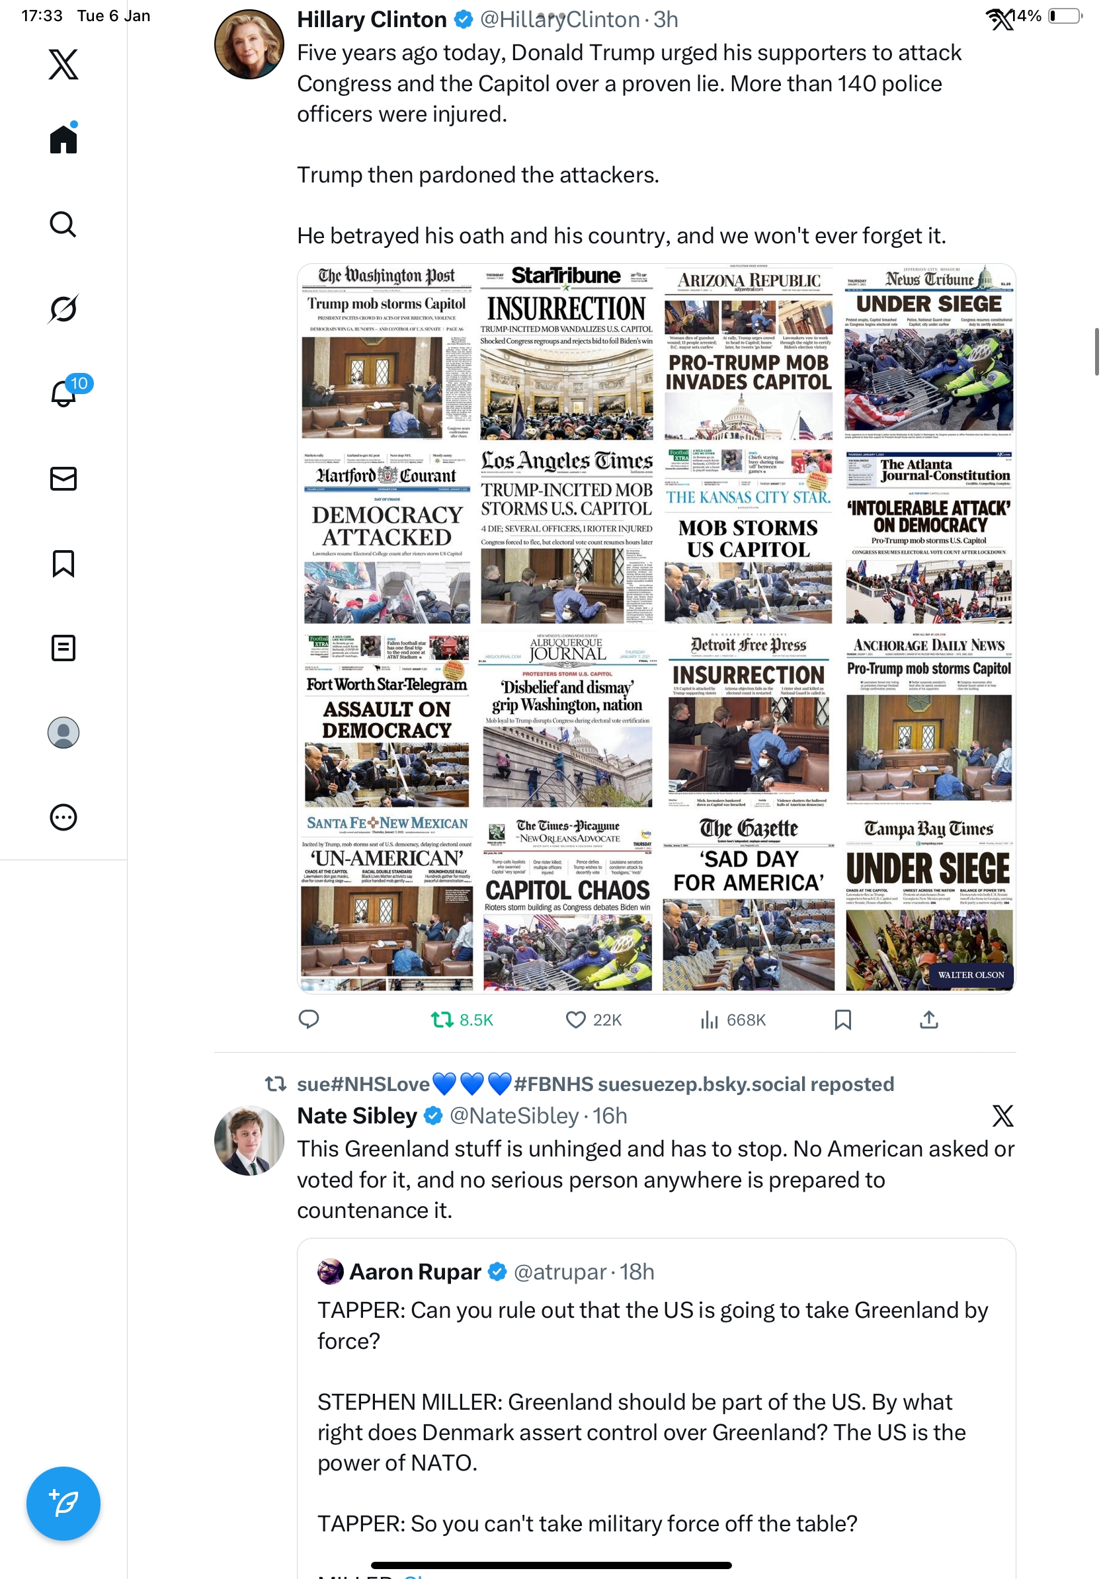The width and height of the screenshot is (1103, 1579).
Task: Open Grok options on Nate Sibley's post
Action: pos(1002,1115)
